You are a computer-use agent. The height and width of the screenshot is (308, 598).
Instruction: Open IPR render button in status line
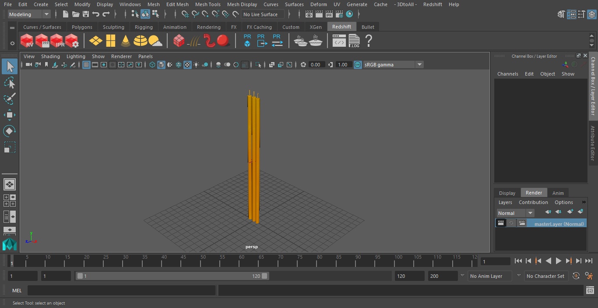click(329, 14)
